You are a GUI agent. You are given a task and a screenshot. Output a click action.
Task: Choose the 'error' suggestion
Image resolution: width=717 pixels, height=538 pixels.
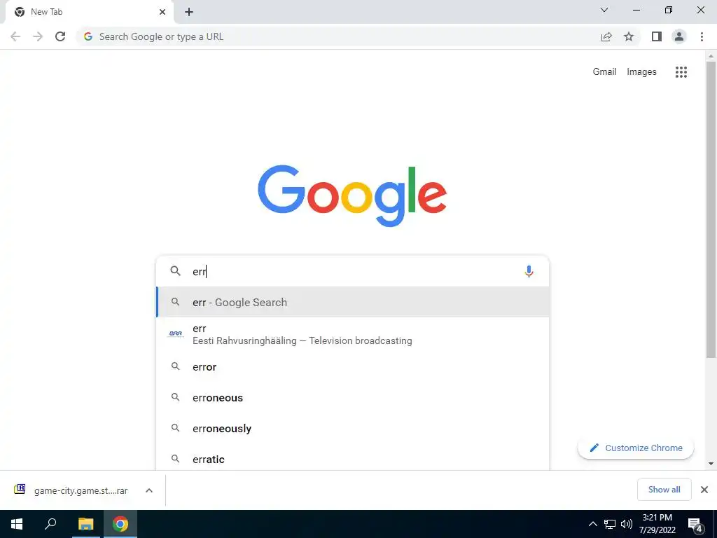tap(353, 367)
